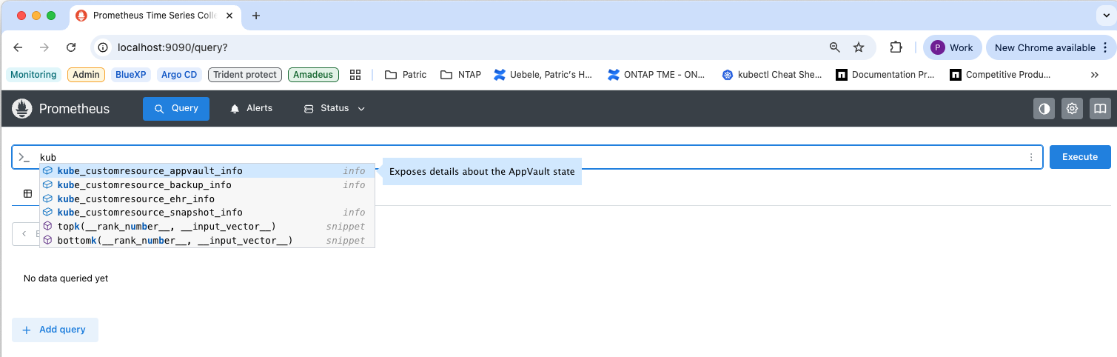Open the settings gear icon

point(1072,109)
